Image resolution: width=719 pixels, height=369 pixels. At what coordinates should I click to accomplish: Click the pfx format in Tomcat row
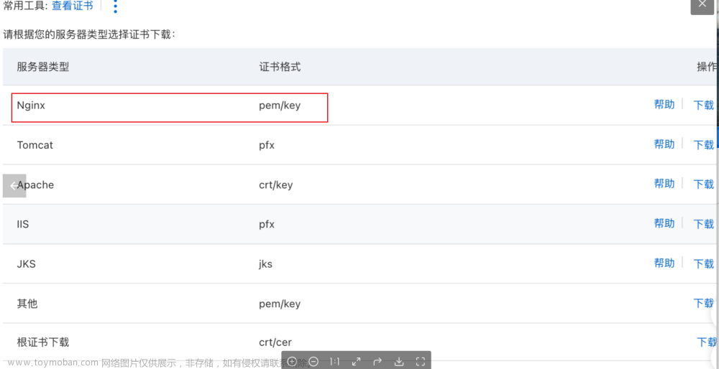(267, 145)
